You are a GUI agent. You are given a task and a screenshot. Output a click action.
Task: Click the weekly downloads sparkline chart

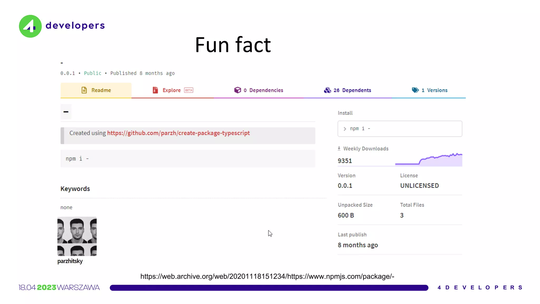point(429,159)
